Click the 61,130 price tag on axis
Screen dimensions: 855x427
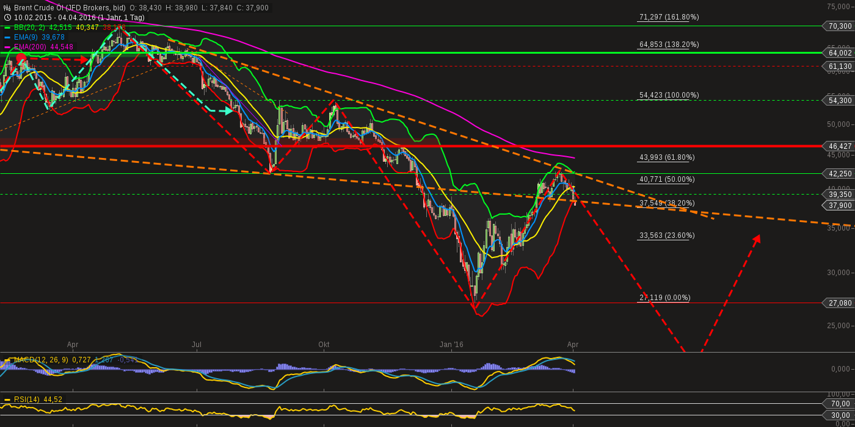coord(839,66)
